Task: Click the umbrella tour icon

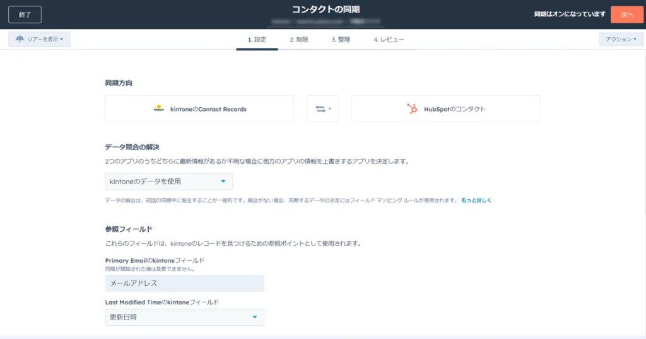Action: tap(20, 39)
